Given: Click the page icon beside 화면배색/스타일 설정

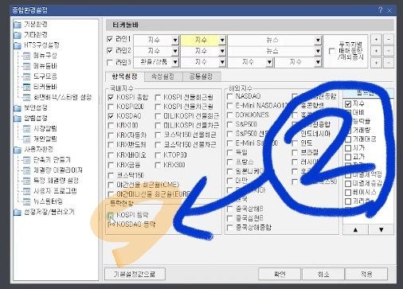Looking at the screenshot, I should [x=27, y=97].
